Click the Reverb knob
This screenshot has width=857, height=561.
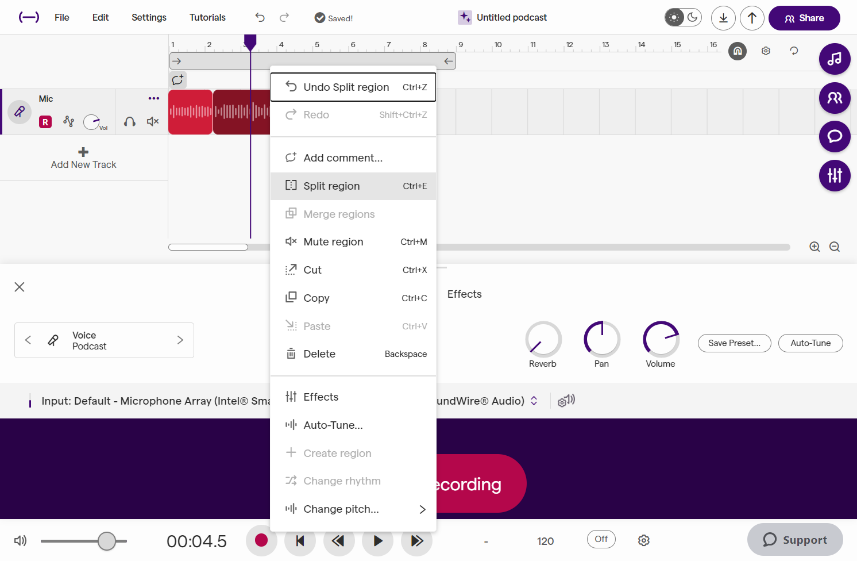[543, 339]
